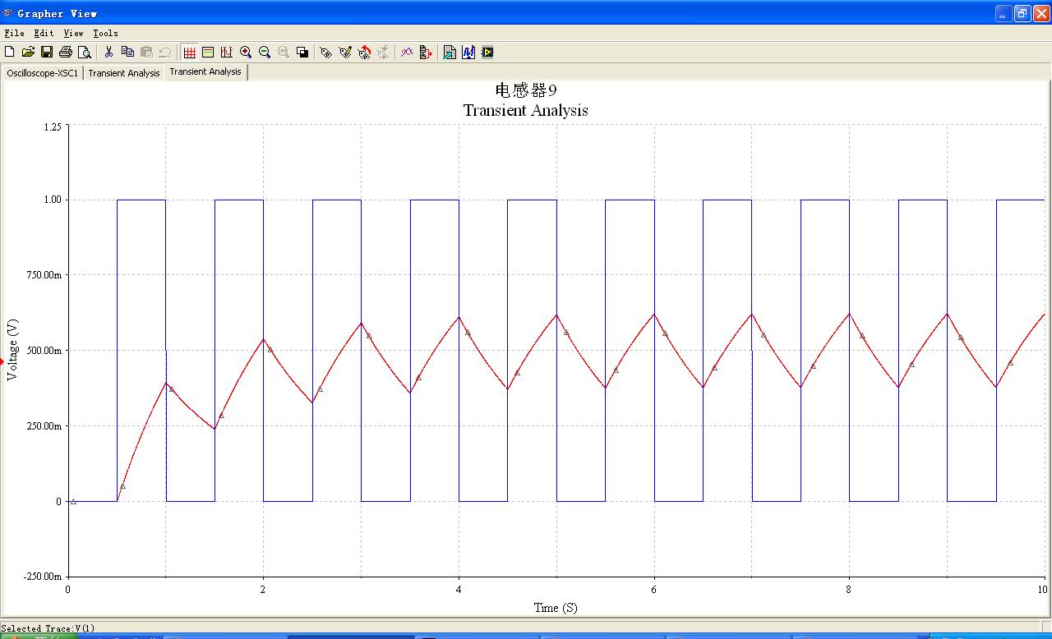Save the graph with the floppy disk icon
This screenshot has height=639, width=1052.
[47, 52]
